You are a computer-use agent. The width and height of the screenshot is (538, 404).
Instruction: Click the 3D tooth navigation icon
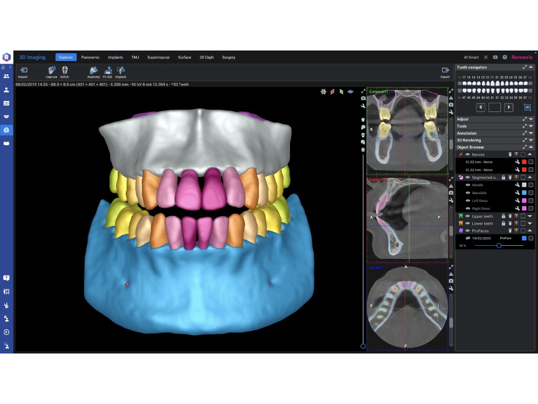(x=527, y=107)
